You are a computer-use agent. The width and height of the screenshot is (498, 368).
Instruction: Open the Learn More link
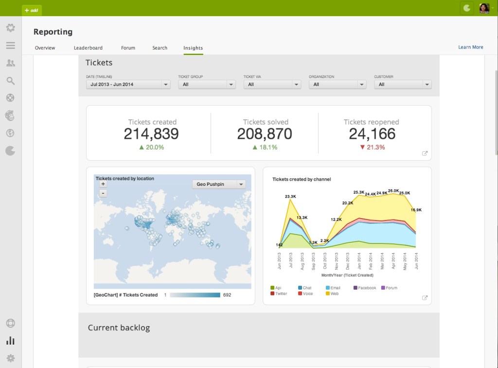pos(470,47)
